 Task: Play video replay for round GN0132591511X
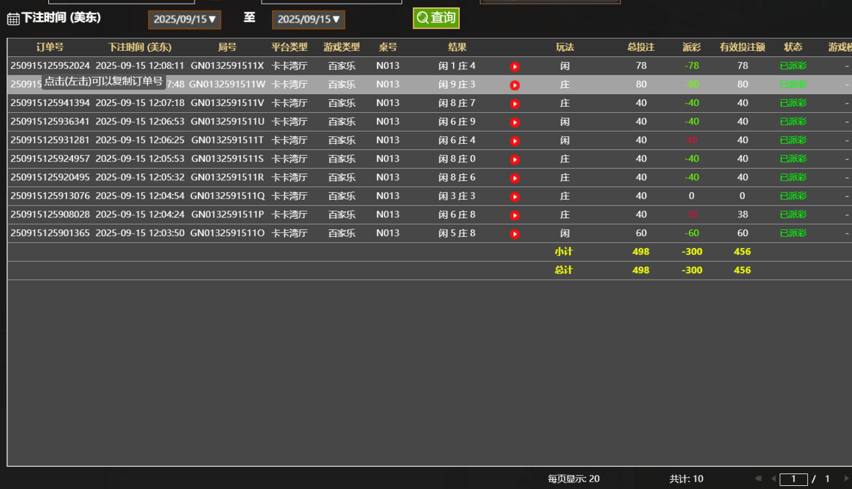click(514, 66)
